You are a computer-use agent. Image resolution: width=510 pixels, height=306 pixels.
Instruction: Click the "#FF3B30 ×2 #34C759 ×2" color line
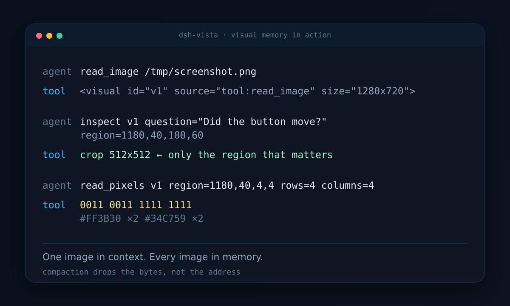pyautogui.click(x=142, y=218)
